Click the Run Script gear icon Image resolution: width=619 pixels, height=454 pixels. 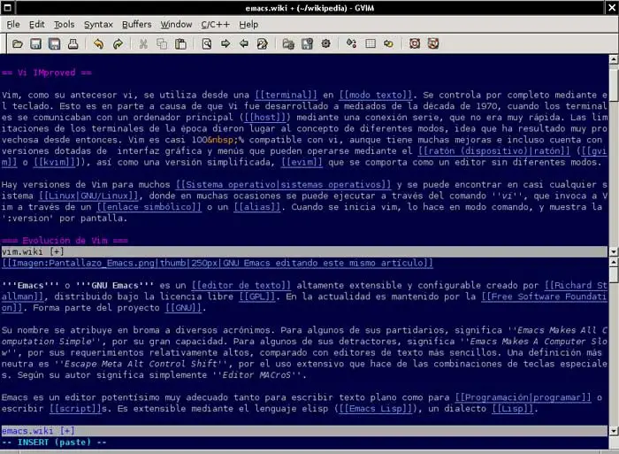pos(325,44)
